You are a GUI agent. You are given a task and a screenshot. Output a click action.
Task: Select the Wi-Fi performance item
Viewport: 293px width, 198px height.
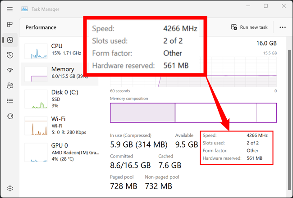pos(60,126)
